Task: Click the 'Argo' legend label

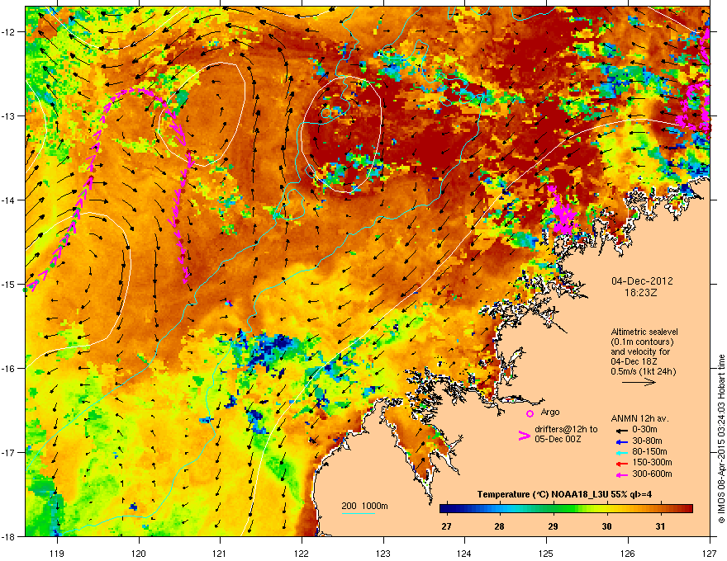Action: (550, 412)
